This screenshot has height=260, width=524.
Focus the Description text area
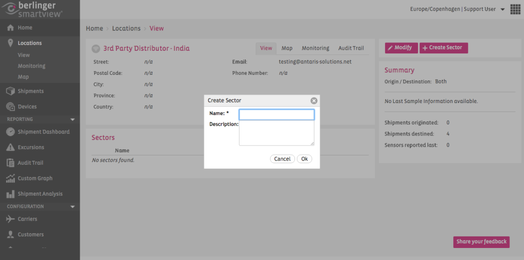277,133
